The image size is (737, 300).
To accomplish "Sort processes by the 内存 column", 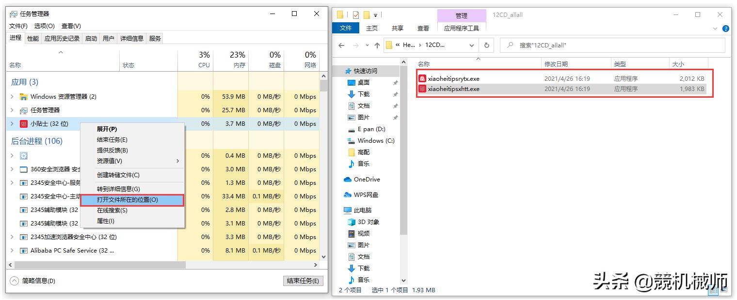I will (231, 60).
